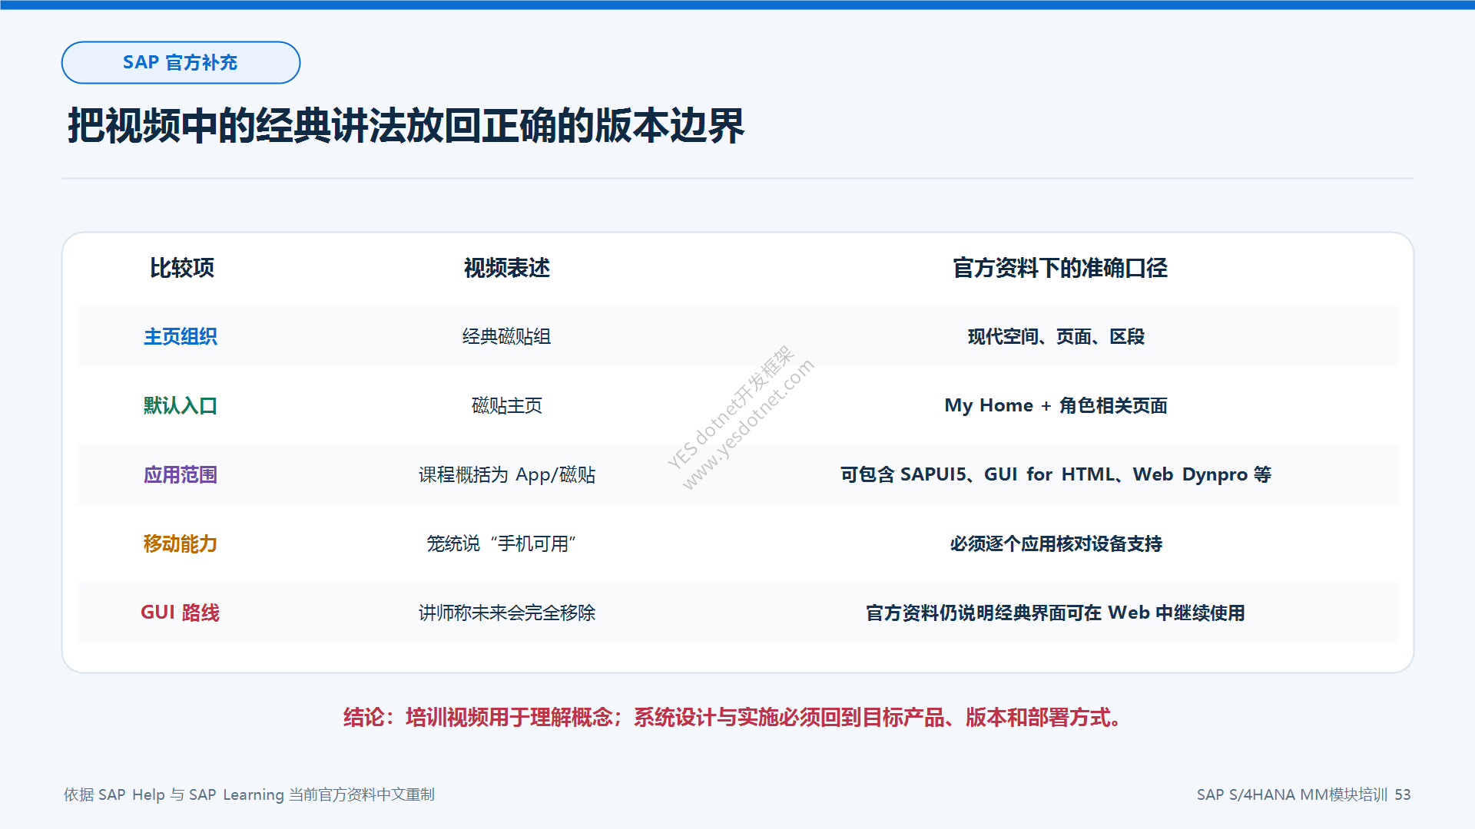Select the 'GUI 路线' row label
Screen dimensions: 1475x829
coord(181,613)
